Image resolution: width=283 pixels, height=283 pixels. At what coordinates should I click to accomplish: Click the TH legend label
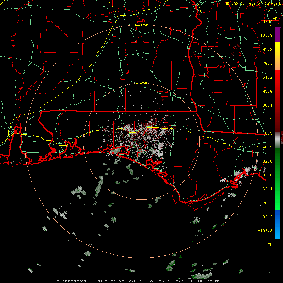pyautogui.click(x=270, y=245)
